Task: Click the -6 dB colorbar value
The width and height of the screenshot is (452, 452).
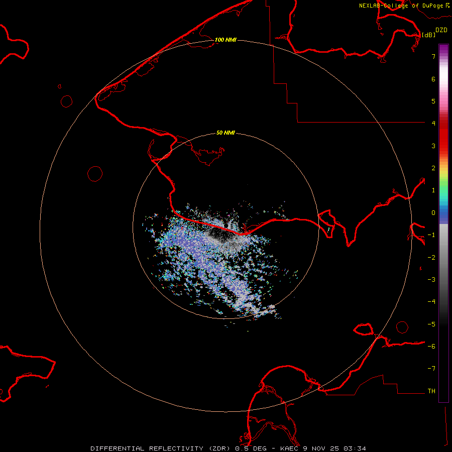Action: (x=431, y=347)
